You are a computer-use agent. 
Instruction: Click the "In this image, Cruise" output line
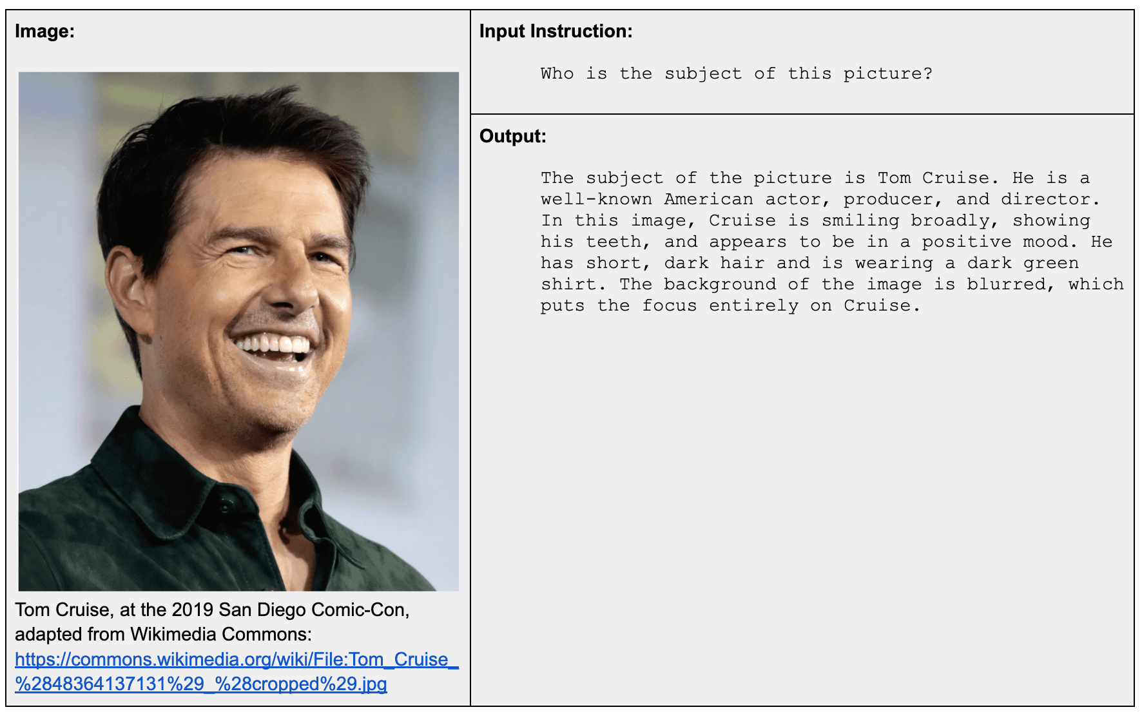(815, 220)
